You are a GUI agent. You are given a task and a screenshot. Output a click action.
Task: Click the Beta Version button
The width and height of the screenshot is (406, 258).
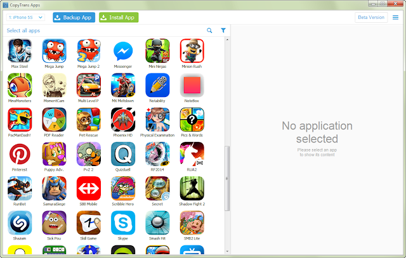pos(371,17)
